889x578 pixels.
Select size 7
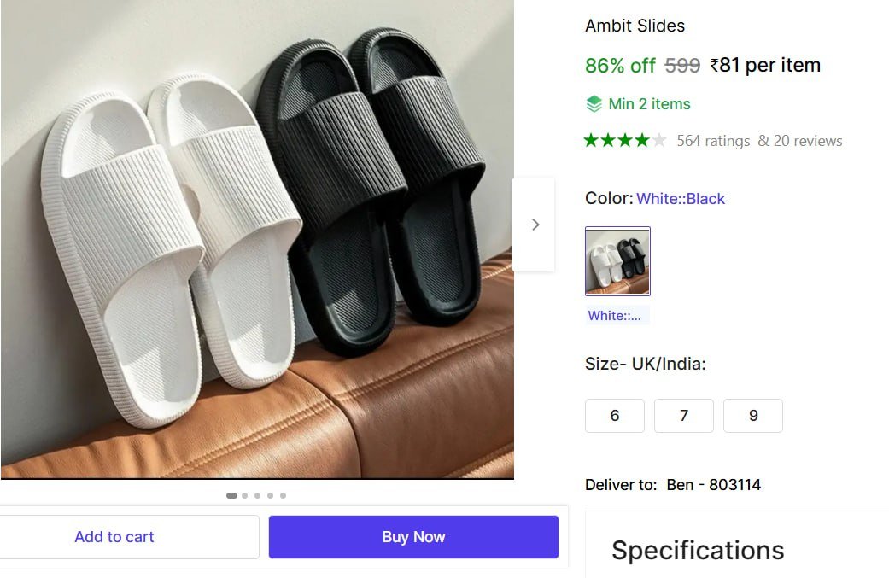tap(683, 416)
